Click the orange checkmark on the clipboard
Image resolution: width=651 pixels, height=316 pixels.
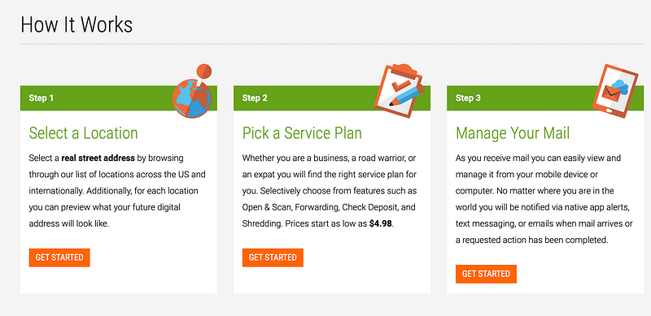(400, 86)
